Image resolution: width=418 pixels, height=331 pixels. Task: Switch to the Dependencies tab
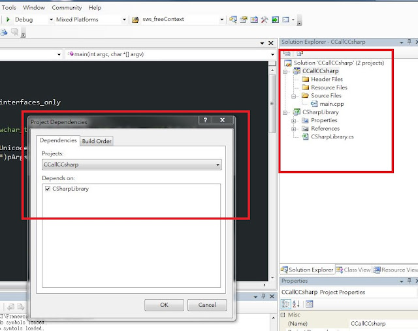[58, 140]
